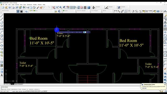Click the link in Communication Center balloon
Viewport: 167px width, 94px height.
(144, 88)
